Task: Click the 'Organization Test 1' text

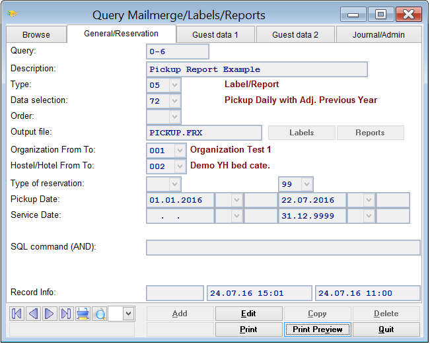Action: (231, 150)
